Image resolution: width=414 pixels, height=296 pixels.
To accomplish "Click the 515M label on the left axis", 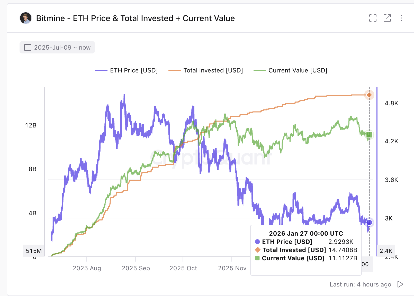I will point(33,251).
